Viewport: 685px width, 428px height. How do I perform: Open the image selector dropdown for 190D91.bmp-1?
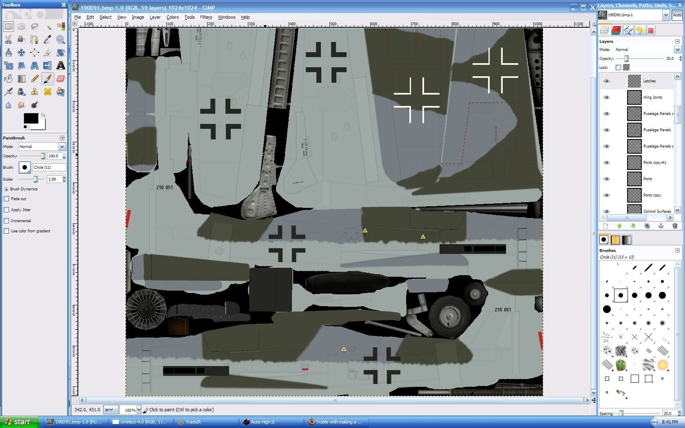(666, 15)
